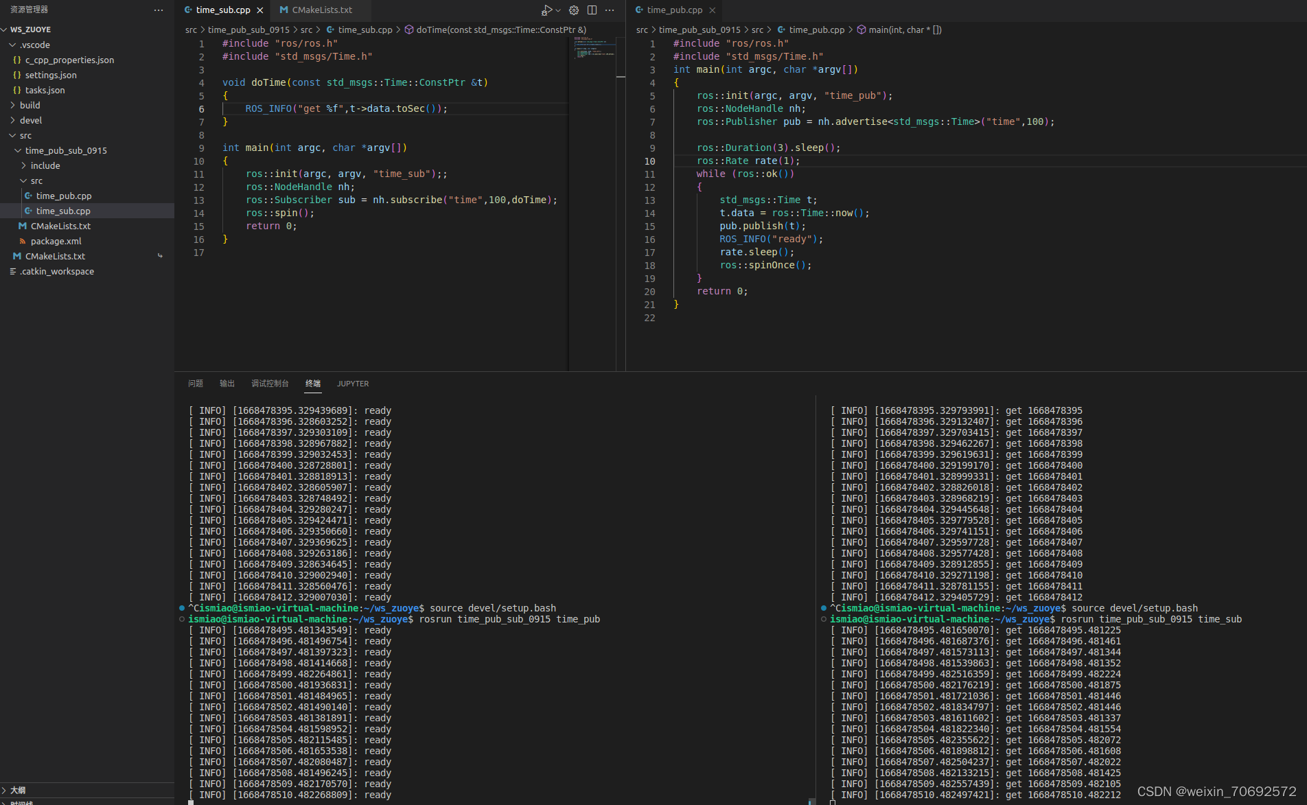Viewport: 1307px width, 805px height.
Task: Click the Markdown icon on CMakeLists.txt tab
Action: pyautogui.click(x=284, y=10)
